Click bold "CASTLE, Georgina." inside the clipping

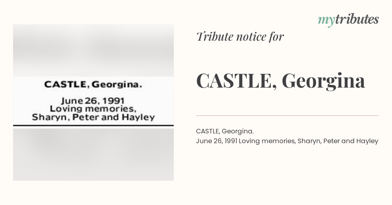(93, 85)
